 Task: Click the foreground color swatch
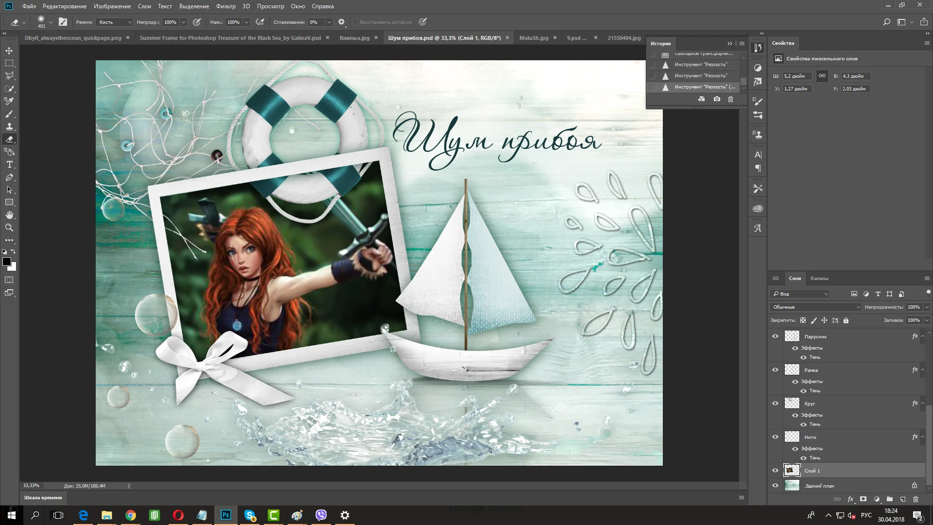point(7,262)
